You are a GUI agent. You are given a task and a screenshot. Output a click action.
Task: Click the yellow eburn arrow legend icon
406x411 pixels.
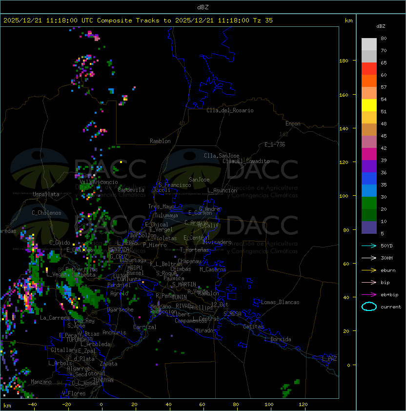click(x=369, y=270)
